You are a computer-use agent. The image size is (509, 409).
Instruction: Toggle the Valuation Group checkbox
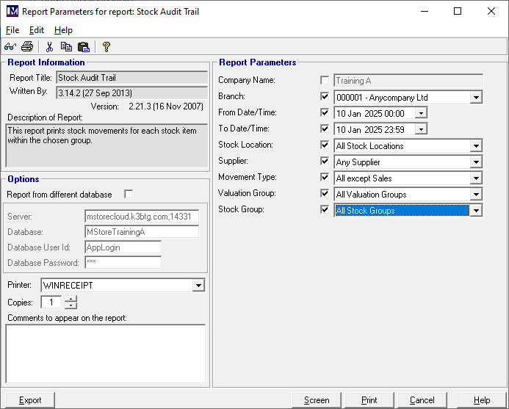click(x=325, y=193)
